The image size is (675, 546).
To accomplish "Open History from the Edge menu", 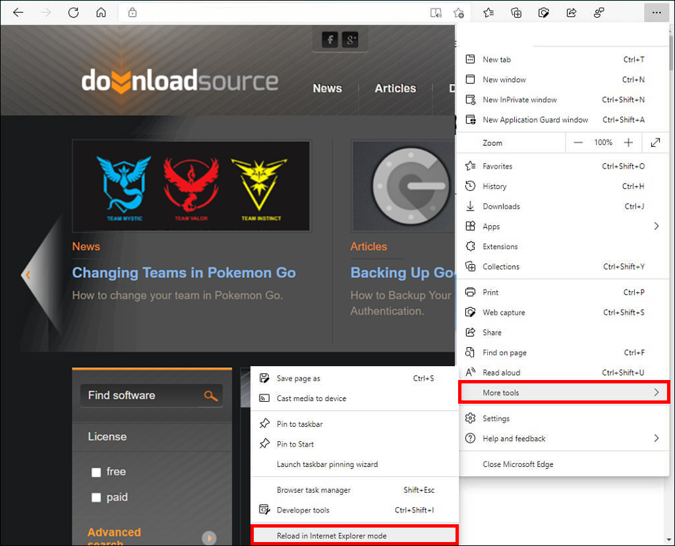I will [x=563, y=186].
